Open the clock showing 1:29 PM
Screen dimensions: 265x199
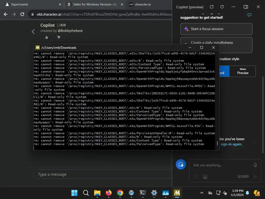(237, 193)
